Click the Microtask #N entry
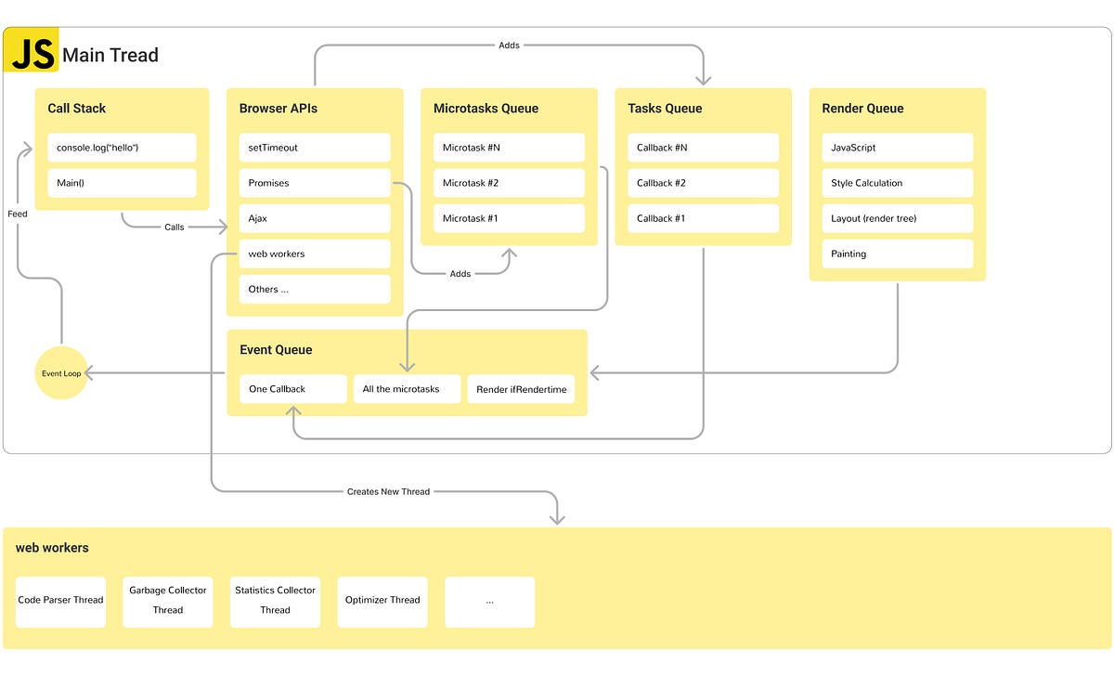 click(x=508, y=147)
